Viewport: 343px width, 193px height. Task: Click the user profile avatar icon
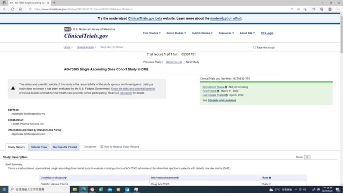[x=330, y=9]
